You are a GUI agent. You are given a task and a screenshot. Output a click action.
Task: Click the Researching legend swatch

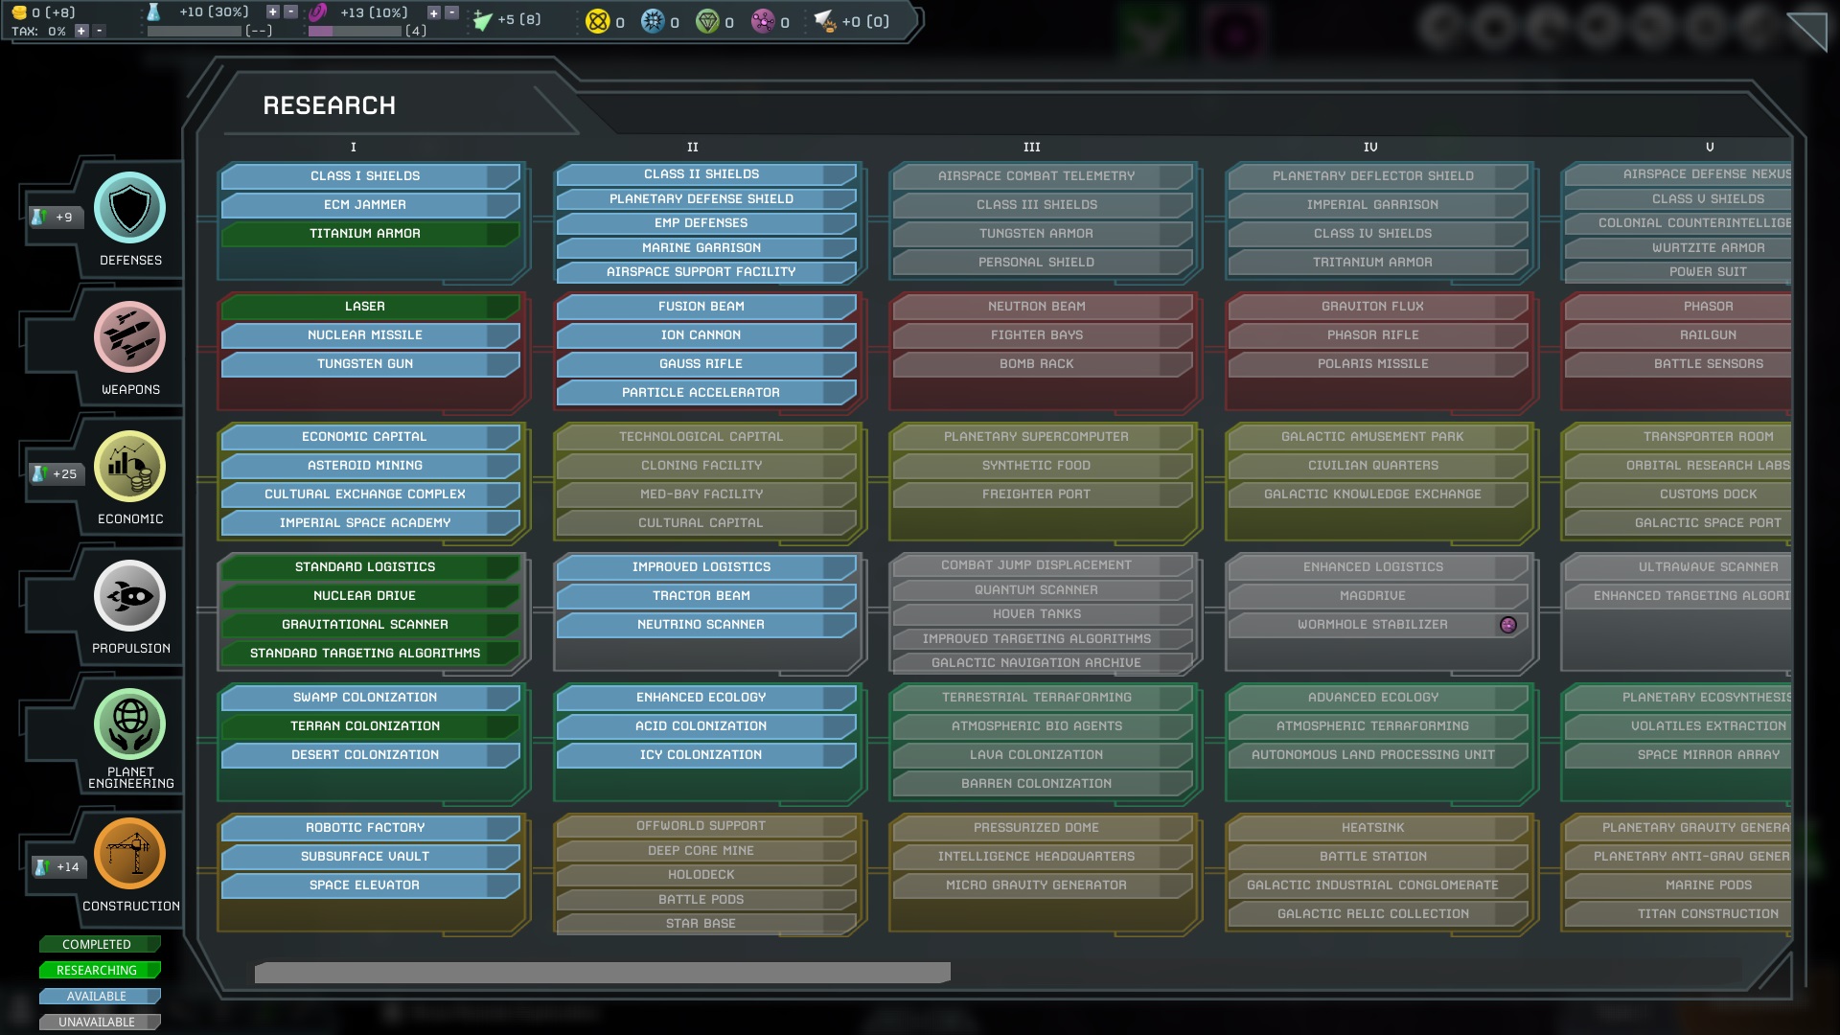pyautogui.click(x=100, y=970)
